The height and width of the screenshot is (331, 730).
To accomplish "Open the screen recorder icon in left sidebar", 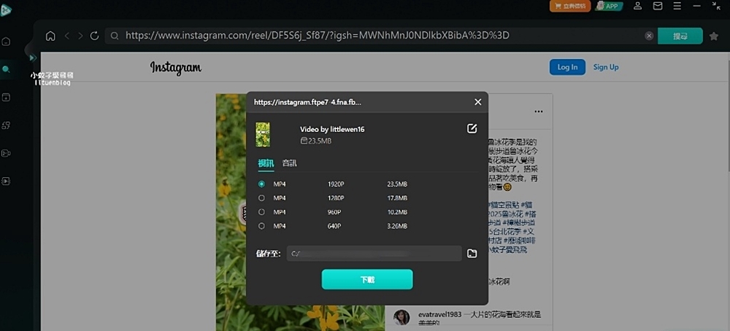I will click(x=6, y=153).
